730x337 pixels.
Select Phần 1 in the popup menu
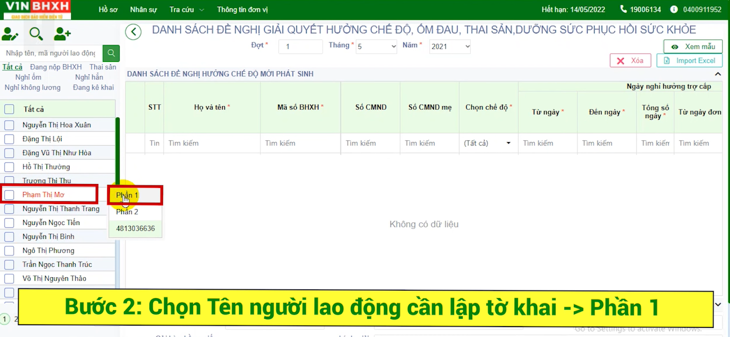click(135, 195)
